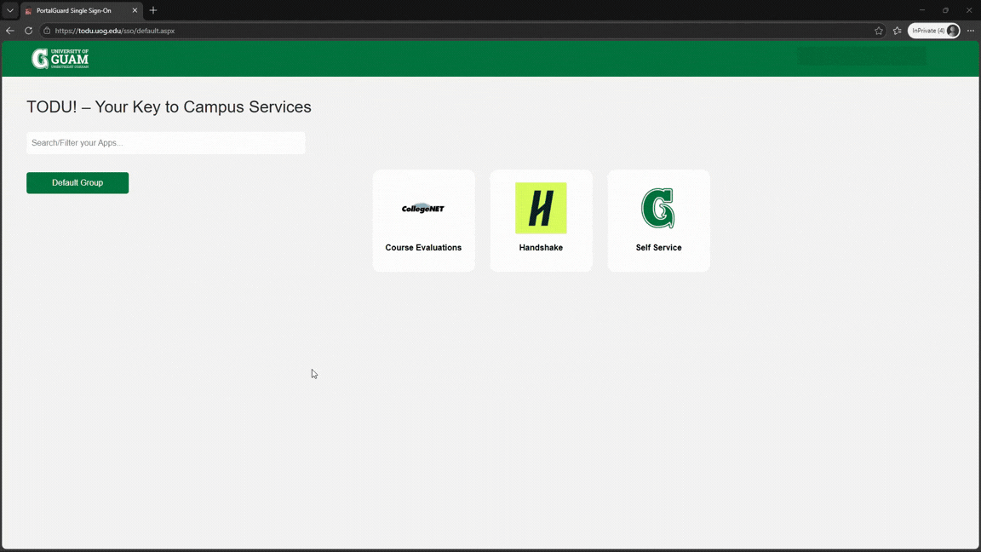Expand the tab actions dropdown chevron
The width and height of the screenshot is (981, 552).
pos(10,10)
